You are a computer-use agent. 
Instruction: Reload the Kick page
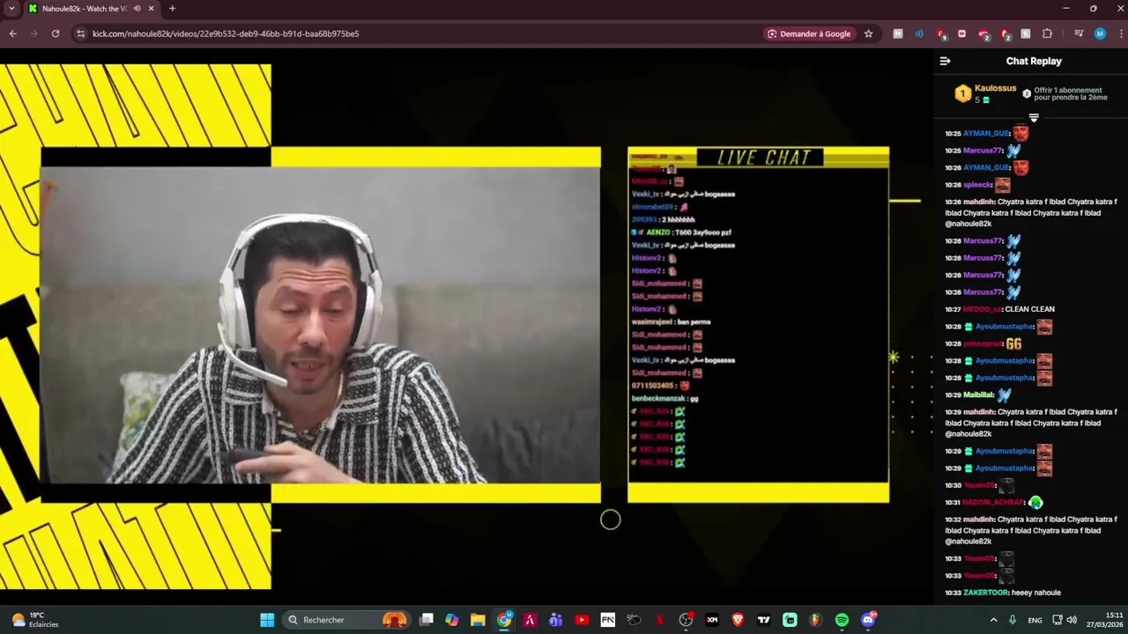coord(56,33)
